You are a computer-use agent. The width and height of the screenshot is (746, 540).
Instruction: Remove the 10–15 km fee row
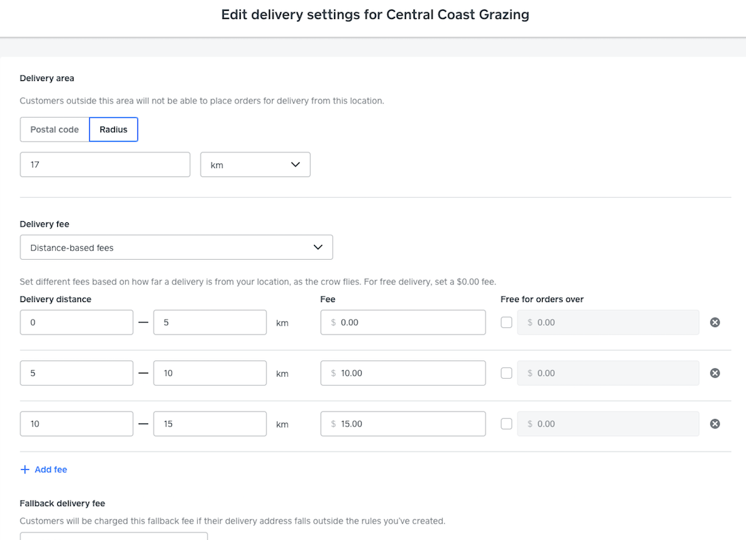point(715,424)
